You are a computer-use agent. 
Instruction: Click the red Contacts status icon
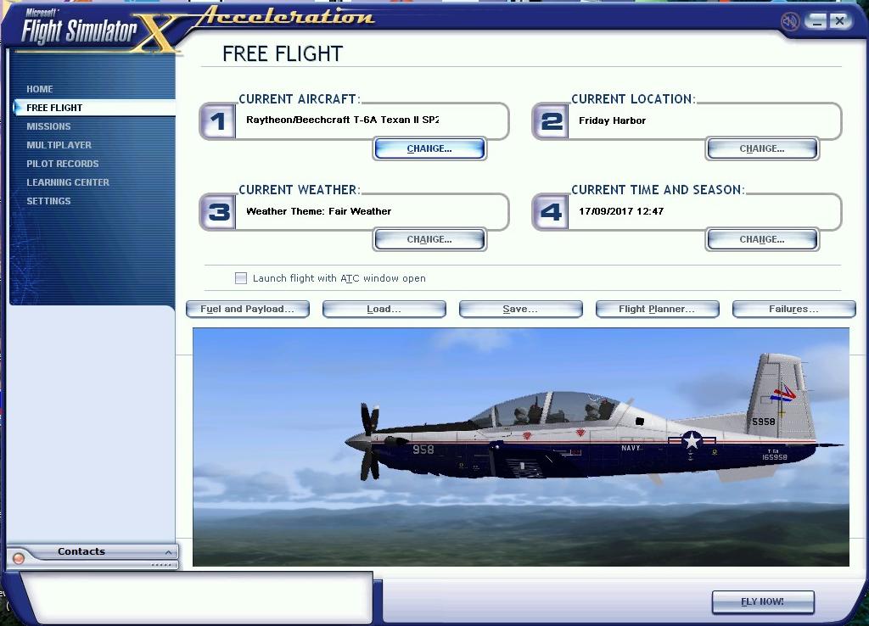coord(19,558)
